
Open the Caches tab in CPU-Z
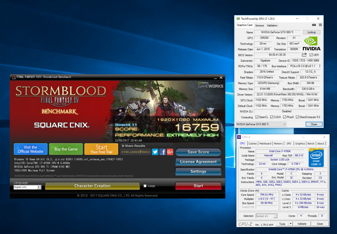253,143
